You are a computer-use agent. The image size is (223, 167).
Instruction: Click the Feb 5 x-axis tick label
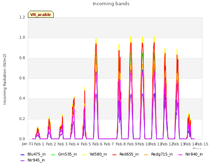pyautogui.click(x=86, y=144)
